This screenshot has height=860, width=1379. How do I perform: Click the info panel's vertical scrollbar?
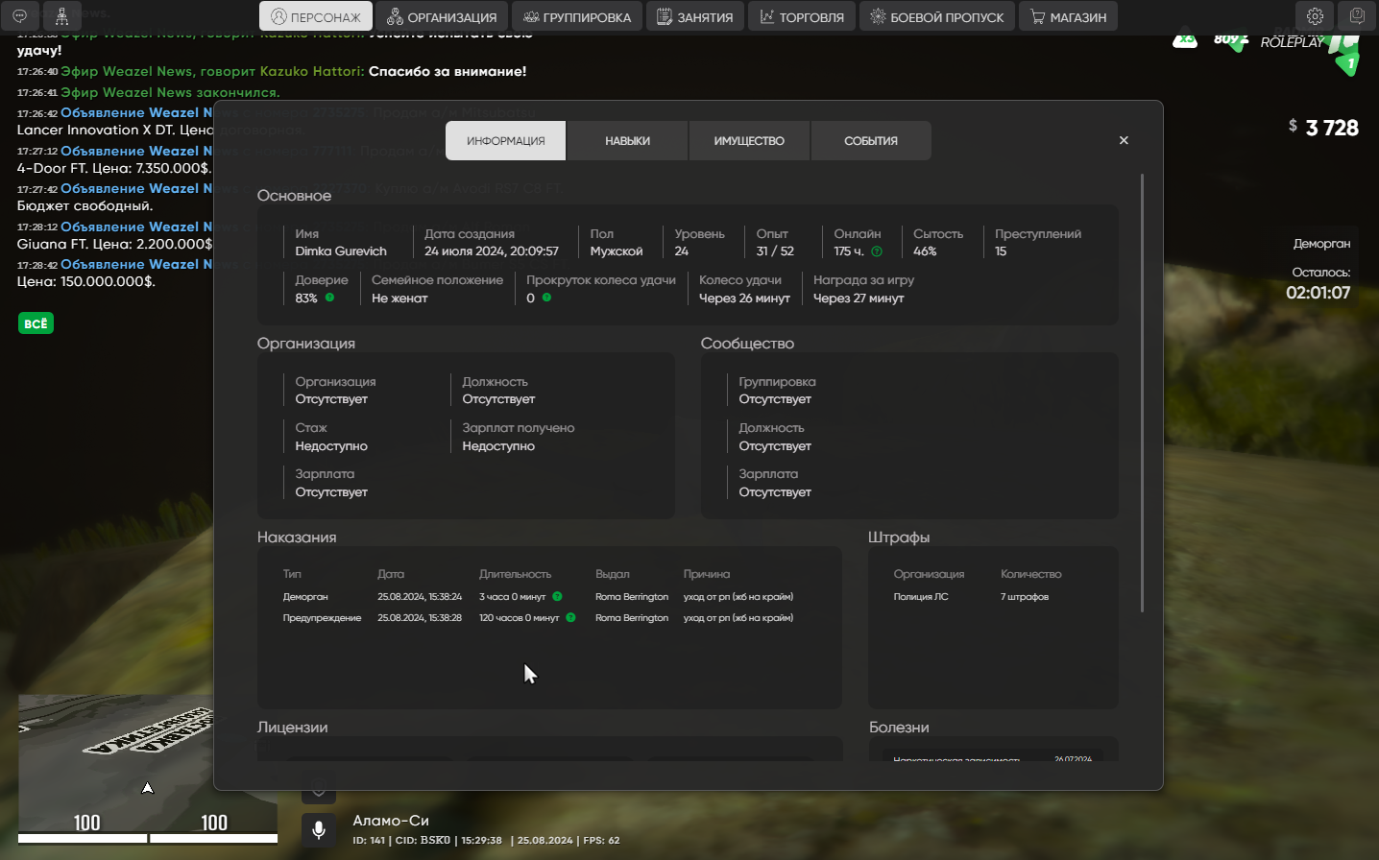(1142, 392)
